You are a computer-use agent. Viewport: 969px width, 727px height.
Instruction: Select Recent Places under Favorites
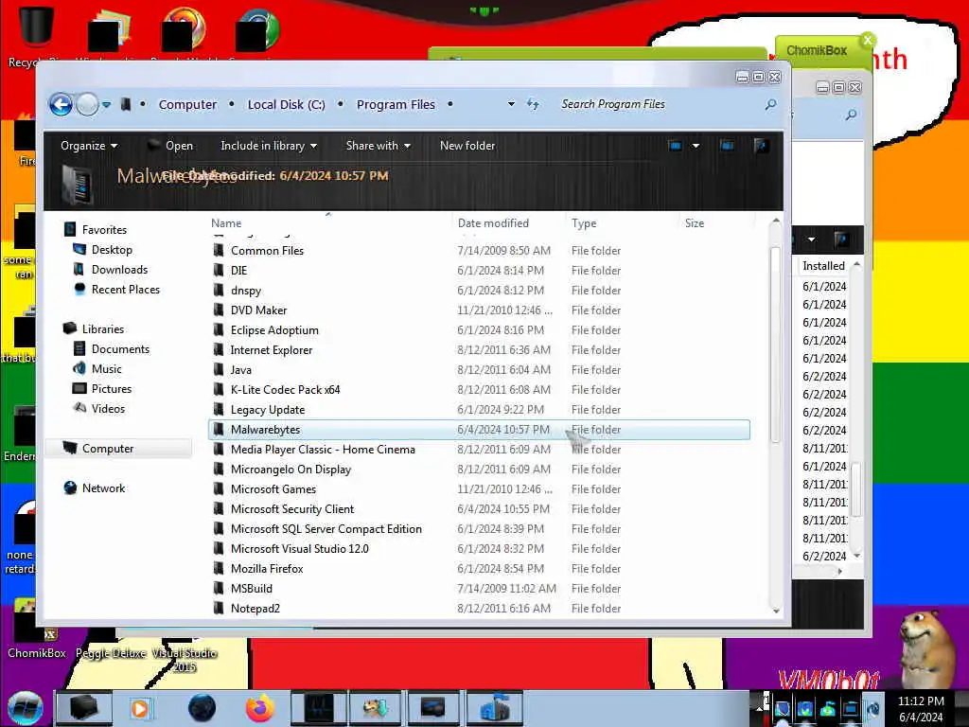coord(126,290)
